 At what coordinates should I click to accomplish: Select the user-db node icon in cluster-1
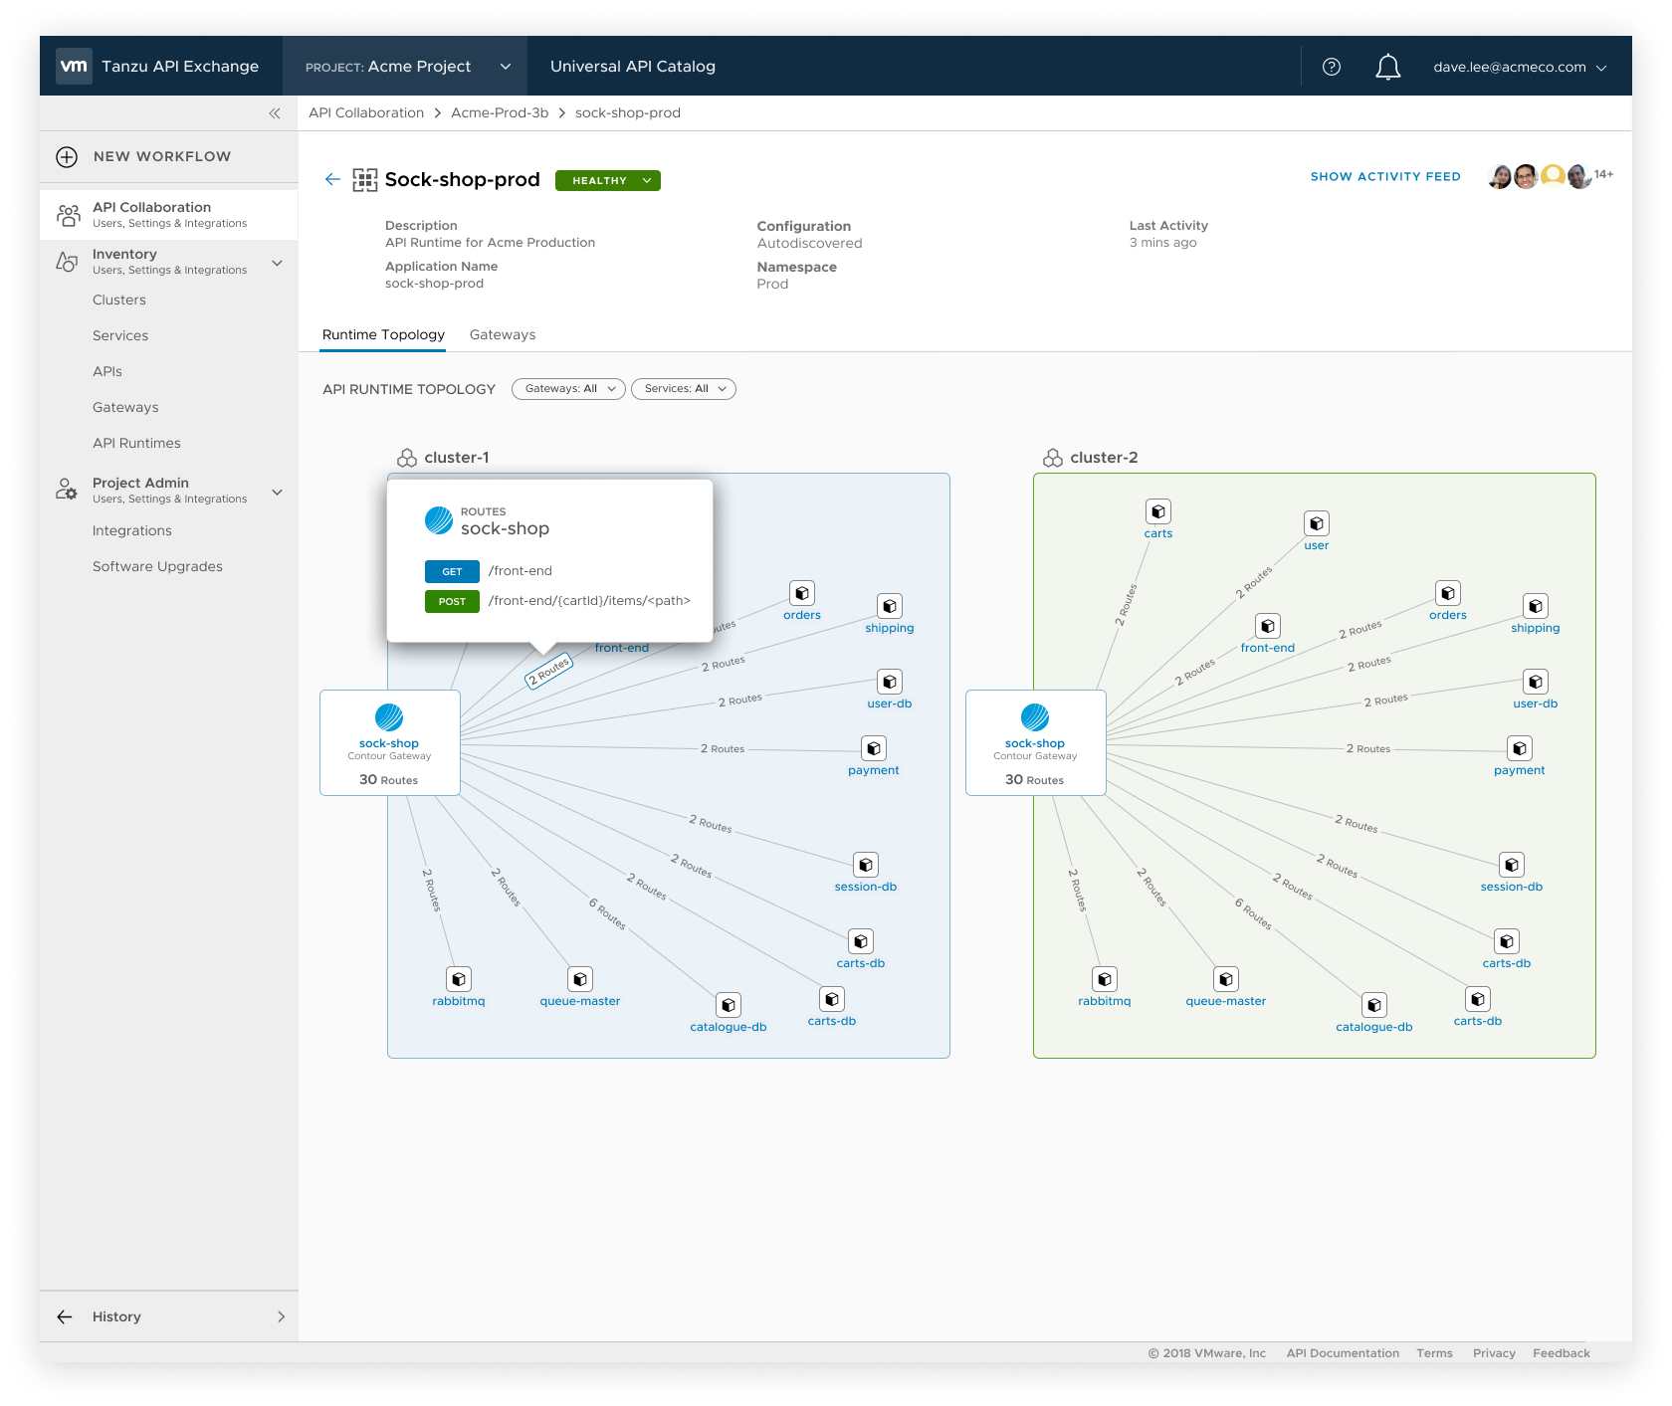coord(890,682)
